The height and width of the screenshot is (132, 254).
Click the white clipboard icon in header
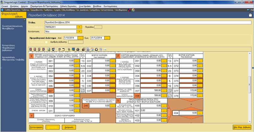251,15
